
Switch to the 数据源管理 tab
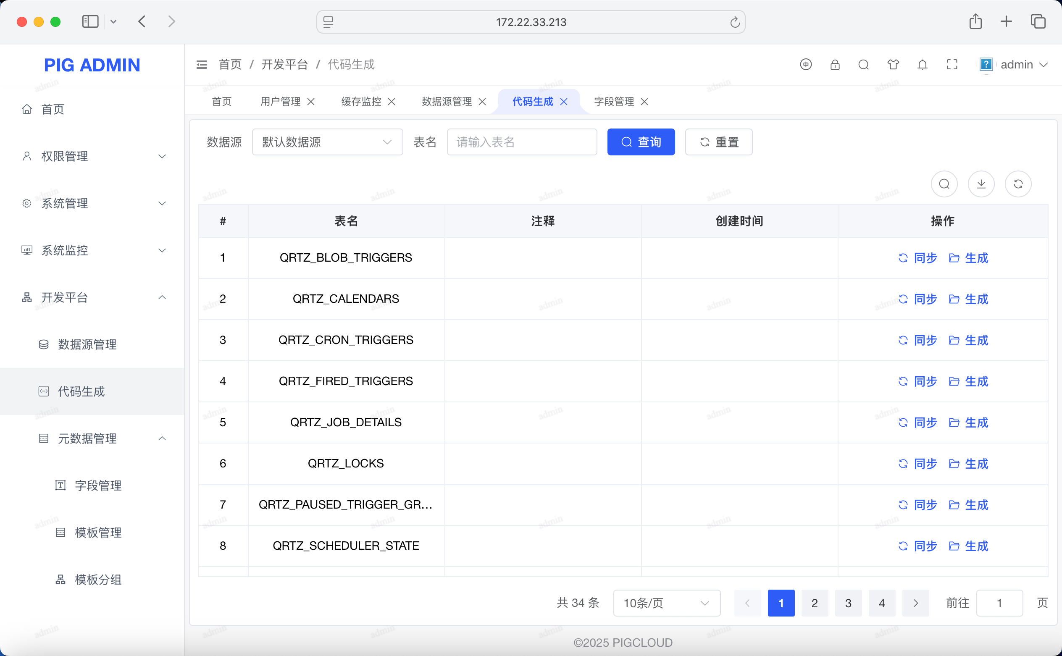pos(447,102)
